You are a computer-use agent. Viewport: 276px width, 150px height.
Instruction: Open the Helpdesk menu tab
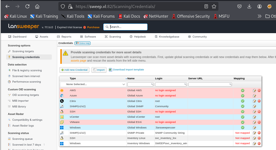[138, 37]
